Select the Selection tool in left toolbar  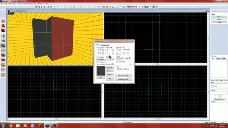point(3,21)
